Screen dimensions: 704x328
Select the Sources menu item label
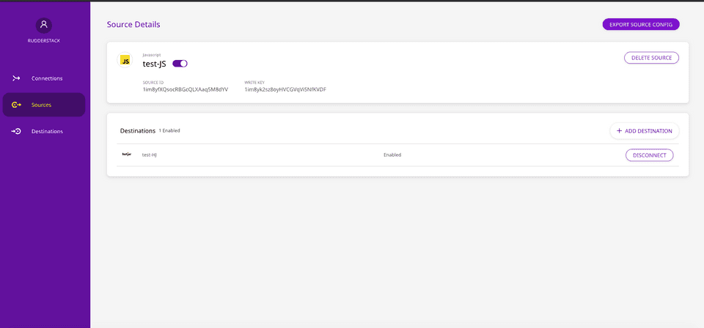(42, 105)
